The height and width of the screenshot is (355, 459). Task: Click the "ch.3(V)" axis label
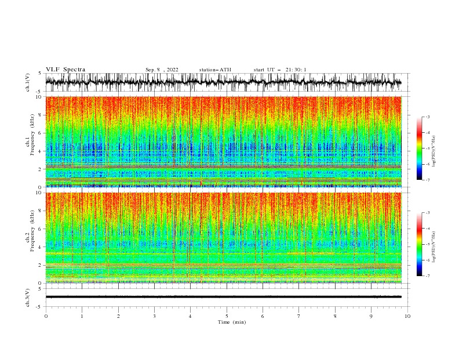[x=28, y=298]
